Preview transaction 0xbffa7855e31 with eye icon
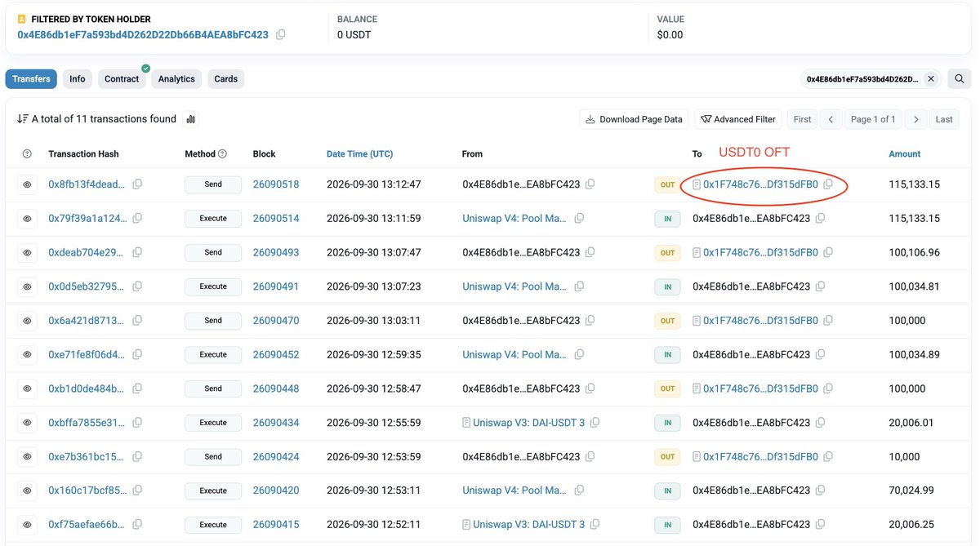Viewport: 980px width, 546px height. pos(27,423)
